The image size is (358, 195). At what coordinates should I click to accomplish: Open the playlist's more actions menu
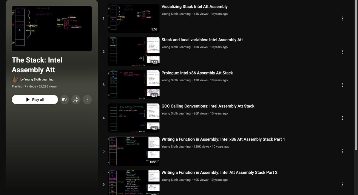click(x=87, y=99)
